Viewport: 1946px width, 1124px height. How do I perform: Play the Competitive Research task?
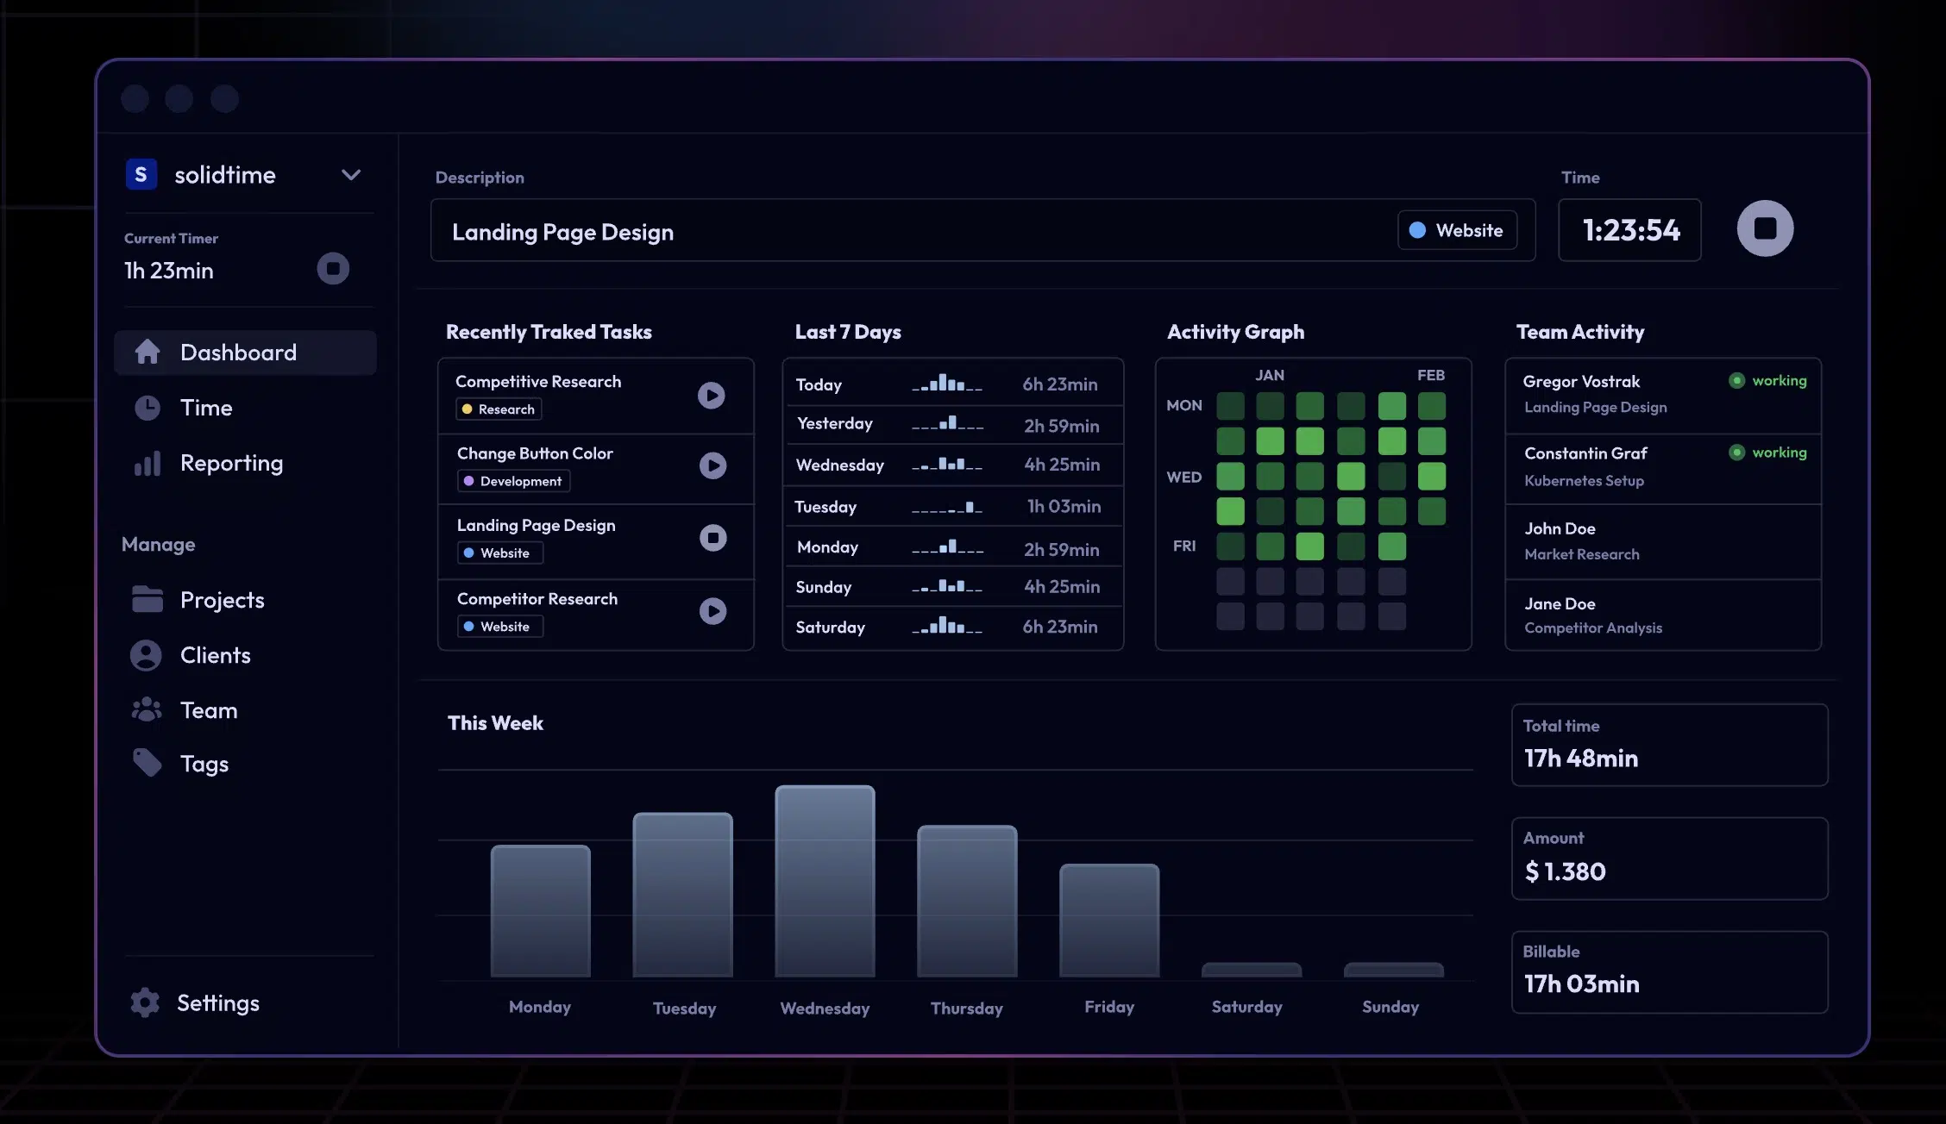711,396
